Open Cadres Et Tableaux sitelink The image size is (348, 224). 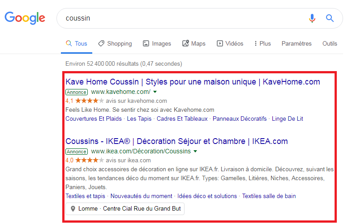tap(182, 119)
